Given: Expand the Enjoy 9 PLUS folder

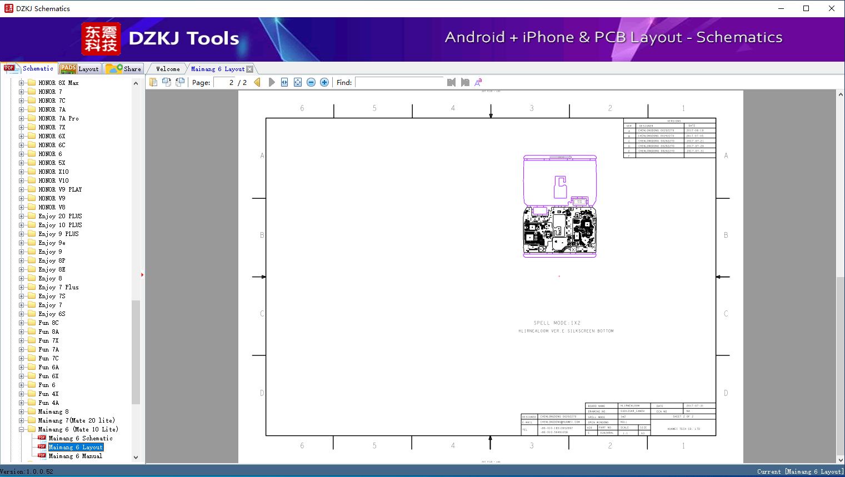Looking at the screenshot, I should [22, 234].
